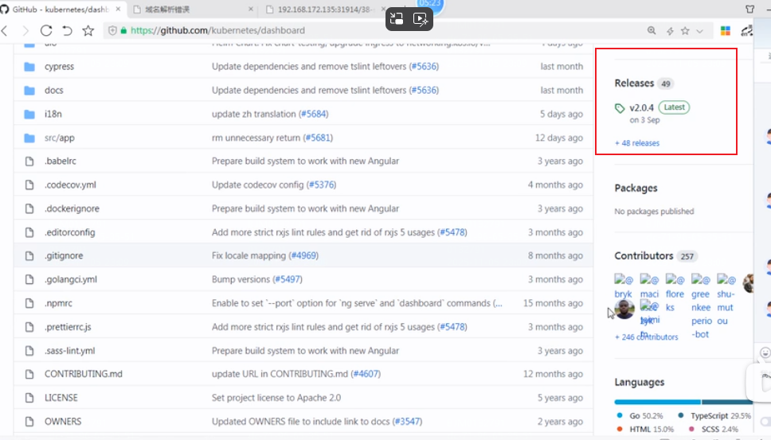771x440 pixels.
Task: Open the .sass-lint.yml file
Action: click(70, 351)
